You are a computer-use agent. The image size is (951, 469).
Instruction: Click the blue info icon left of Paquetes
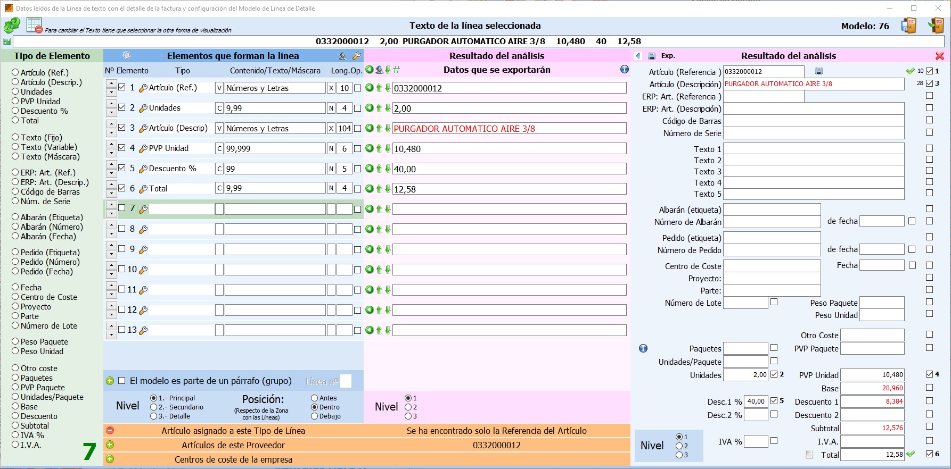click(643, 348)
